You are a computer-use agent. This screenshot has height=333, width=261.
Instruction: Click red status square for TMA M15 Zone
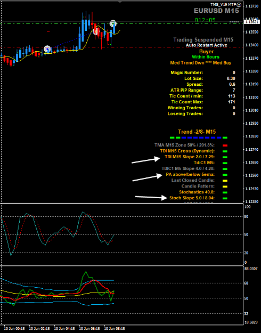(225, 145)
